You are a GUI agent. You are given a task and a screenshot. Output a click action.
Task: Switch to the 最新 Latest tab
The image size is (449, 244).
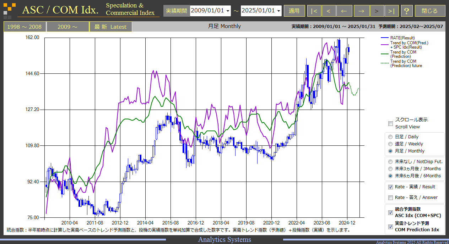(110, 27)
